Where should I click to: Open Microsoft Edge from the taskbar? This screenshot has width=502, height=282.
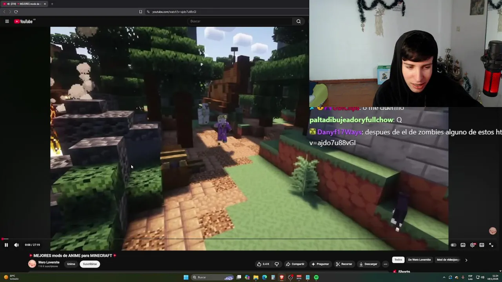coord(264,277)
